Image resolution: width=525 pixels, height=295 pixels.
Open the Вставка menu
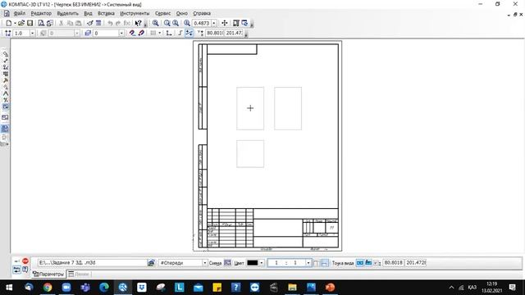pos(106,13)
